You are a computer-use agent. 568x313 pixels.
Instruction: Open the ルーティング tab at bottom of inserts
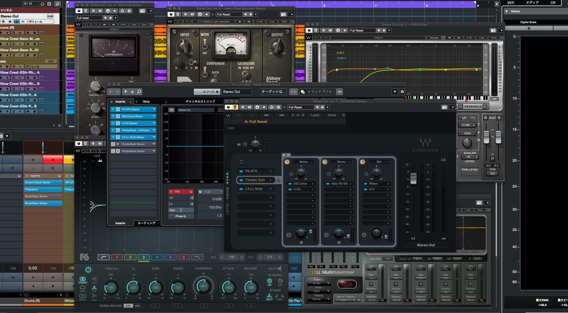(x=146, y=223)
